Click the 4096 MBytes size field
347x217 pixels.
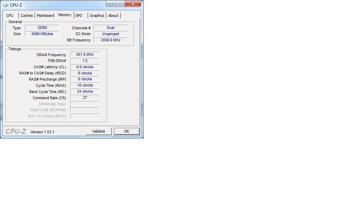42,34
